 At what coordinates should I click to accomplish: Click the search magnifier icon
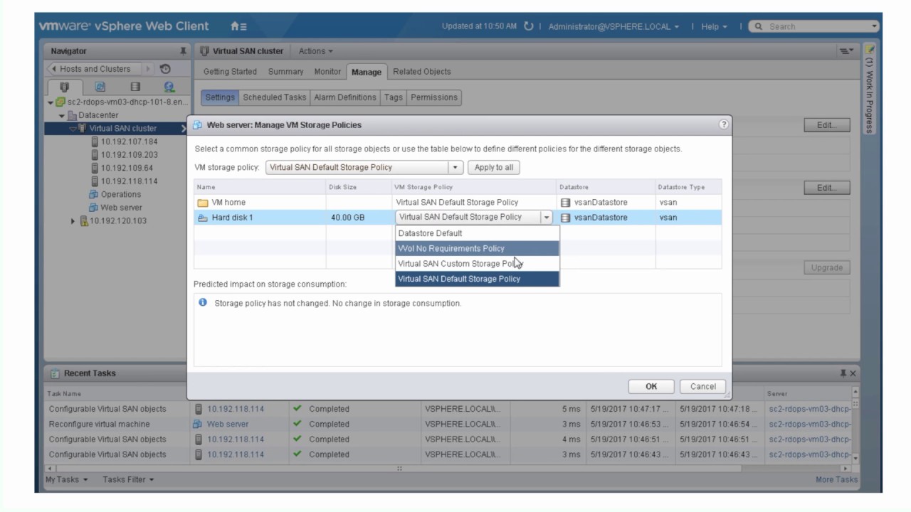pyautogui.click(x=759, y=26)
